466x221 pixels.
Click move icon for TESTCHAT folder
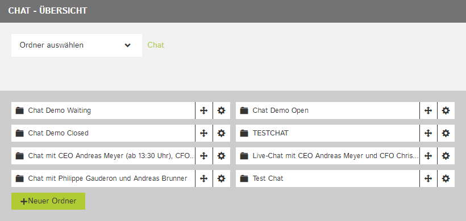(428, 133)
